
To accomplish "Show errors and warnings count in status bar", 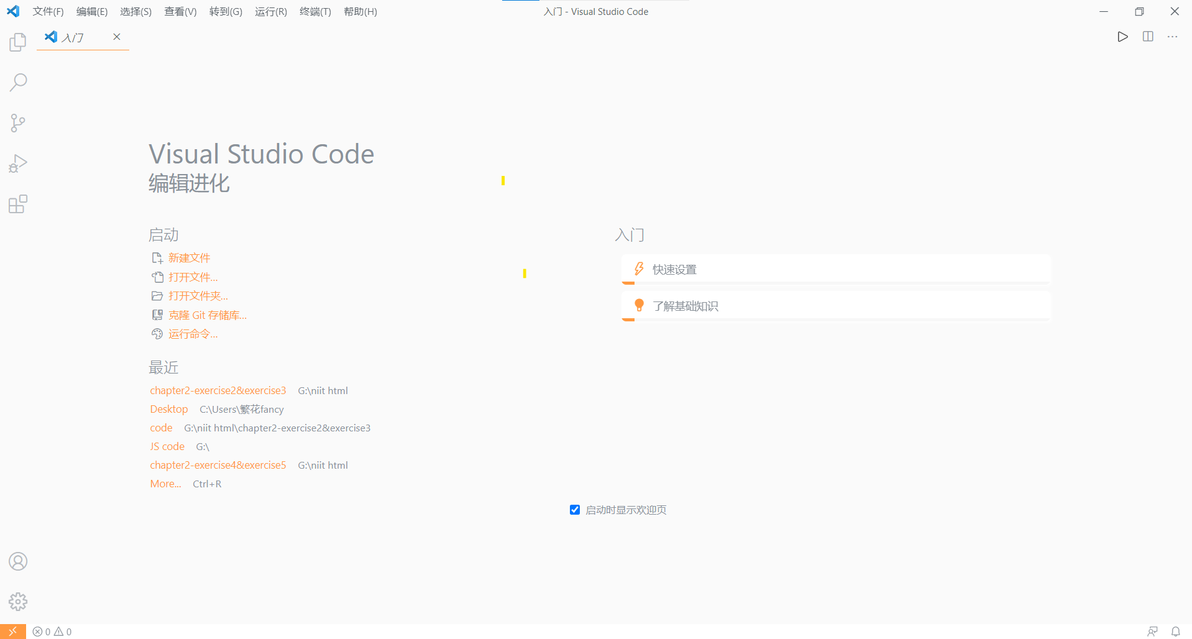I will coord(52,632).
